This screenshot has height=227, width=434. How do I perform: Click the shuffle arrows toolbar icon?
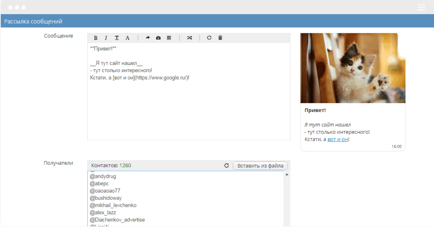click(x=189, y=38)
